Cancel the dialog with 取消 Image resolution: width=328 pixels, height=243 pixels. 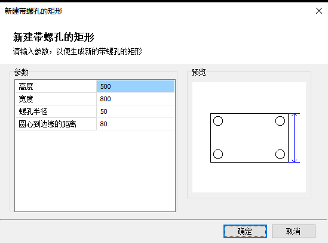293,231
